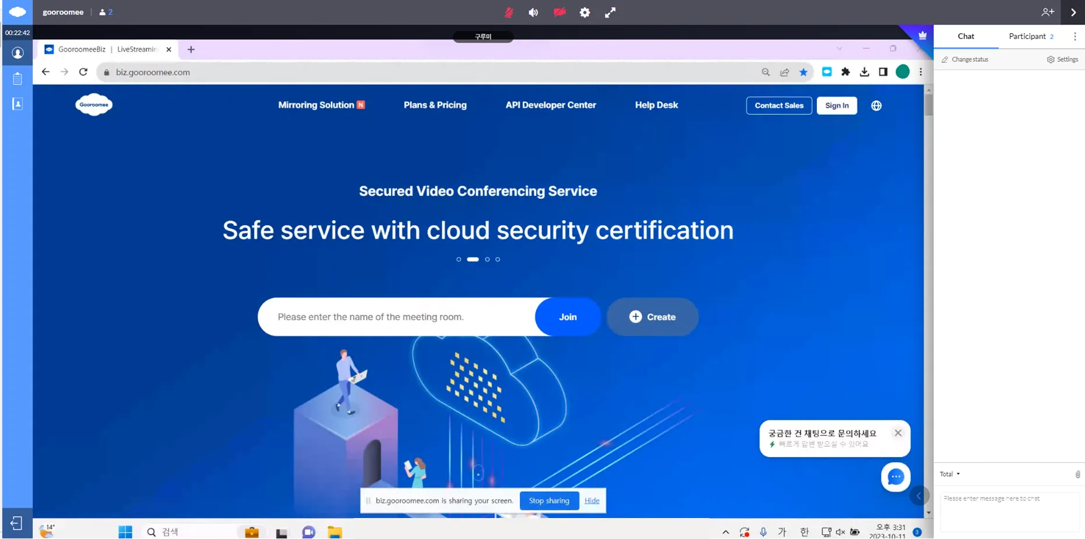Turn on the camera in Gooroomee toolbar
Screen dimensions: 1085x539
559,12
